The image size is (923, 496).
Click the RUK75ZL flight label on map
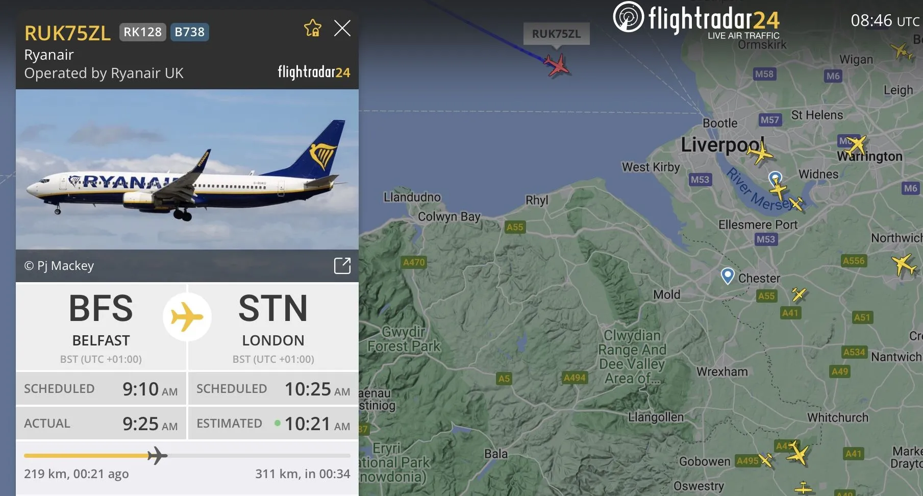tap(557, 34)
